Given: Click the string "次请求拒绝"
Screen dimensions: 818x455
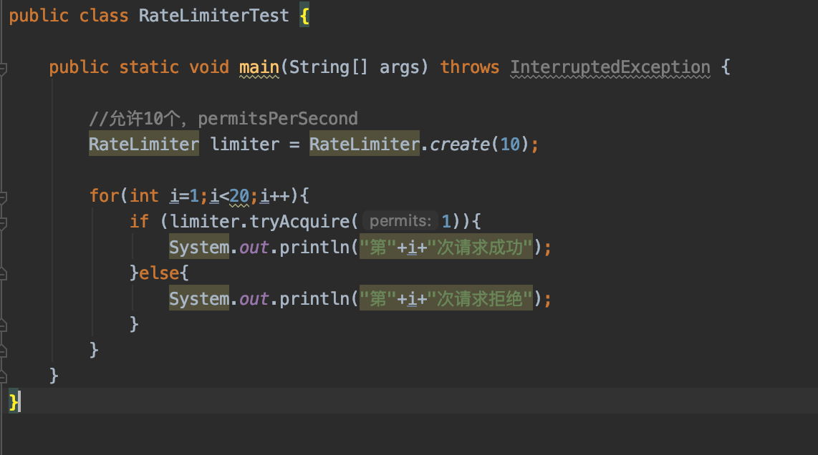Looking at the screenshot, I should pyautogui.click(x=479, y=298).
